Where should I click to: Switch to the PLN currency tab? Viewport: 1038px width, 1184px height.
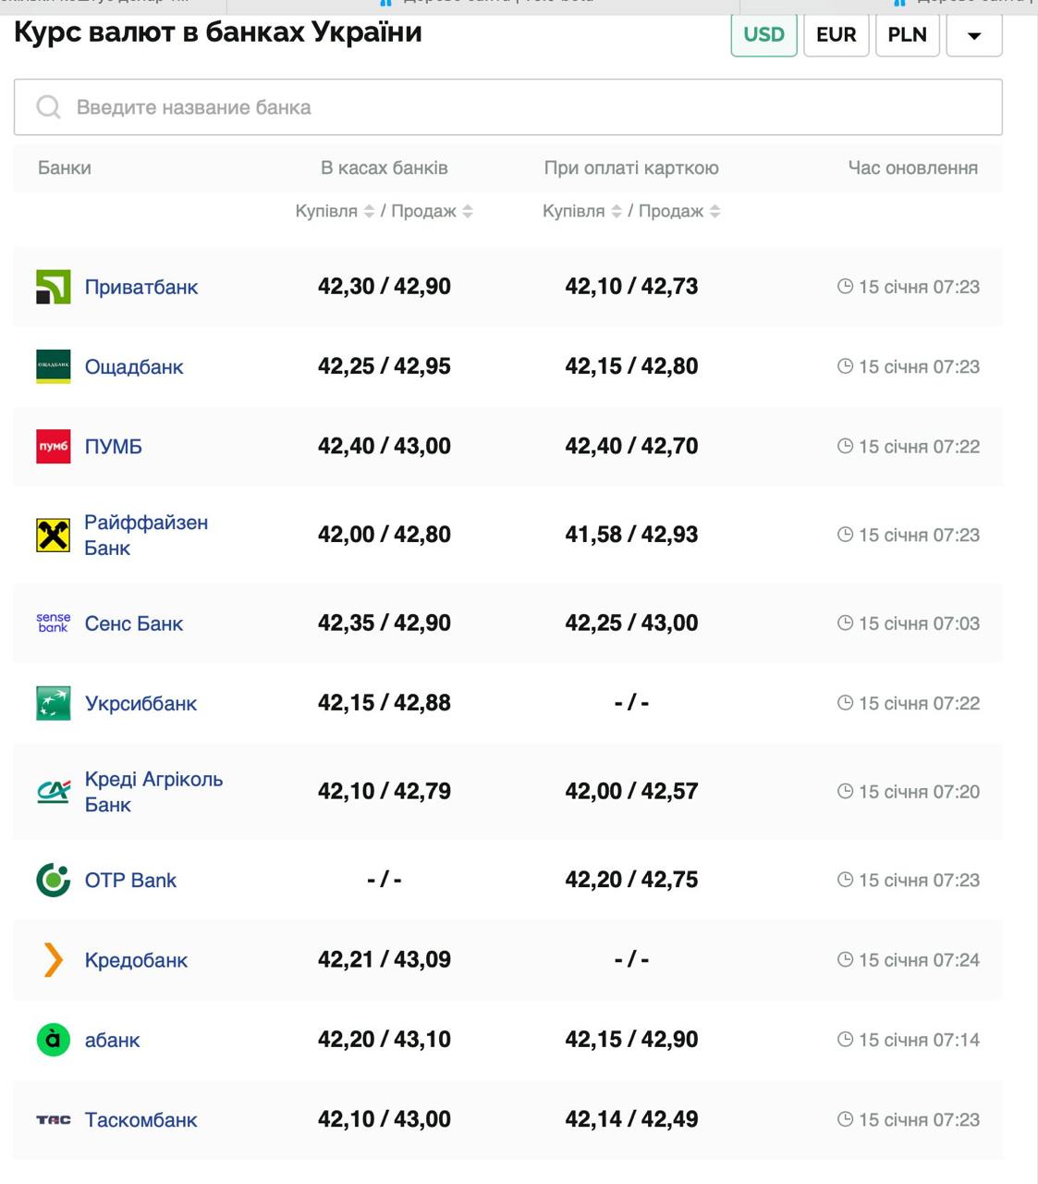coord(907,35)
